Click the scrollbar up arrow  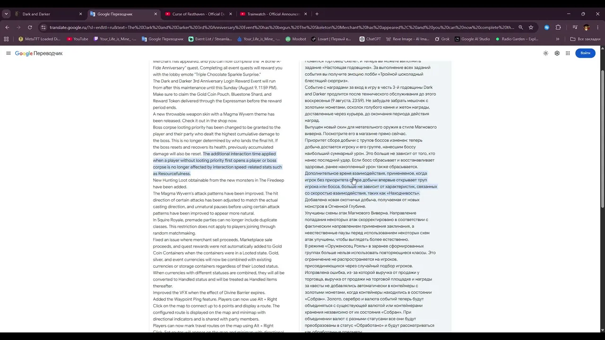pyautogui.click(x=602, y=48)
